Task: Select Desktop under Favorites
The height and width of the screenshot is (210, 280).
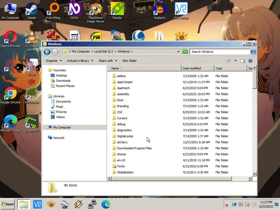Action: click(x=61, y=75)
